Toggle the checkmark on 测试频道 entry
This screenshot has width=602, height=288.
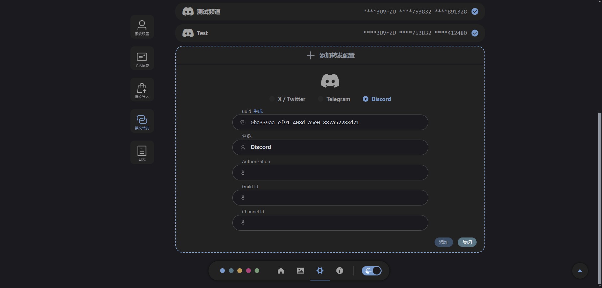(x=475, y=12)
